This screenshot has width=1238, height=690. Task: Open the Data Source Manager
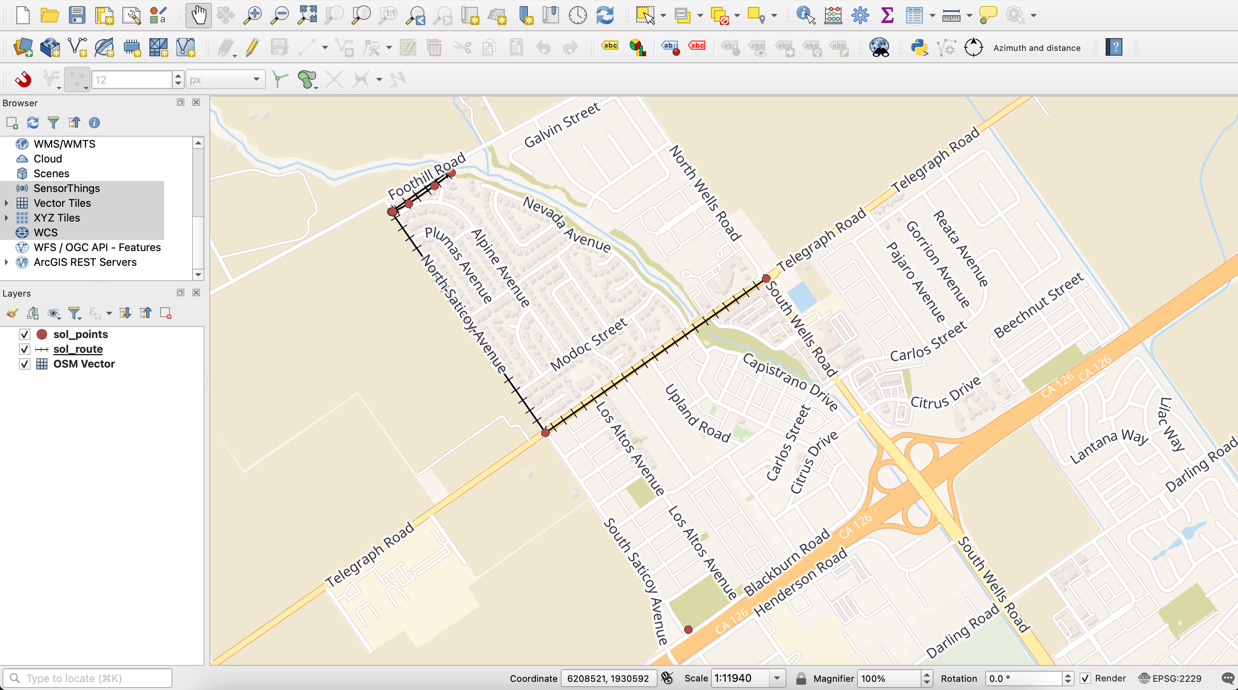(23, 48)
